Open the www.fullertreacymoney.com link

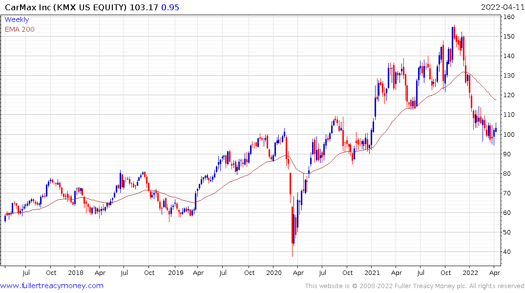52,286
